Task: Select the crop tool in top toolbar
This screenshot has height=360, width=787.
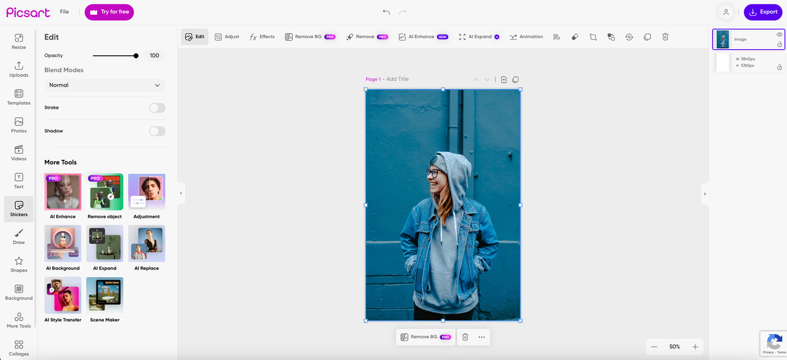Action: coord(593,37)
